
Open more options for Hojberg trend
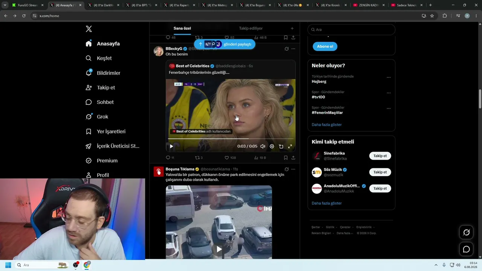coord(389,78)
